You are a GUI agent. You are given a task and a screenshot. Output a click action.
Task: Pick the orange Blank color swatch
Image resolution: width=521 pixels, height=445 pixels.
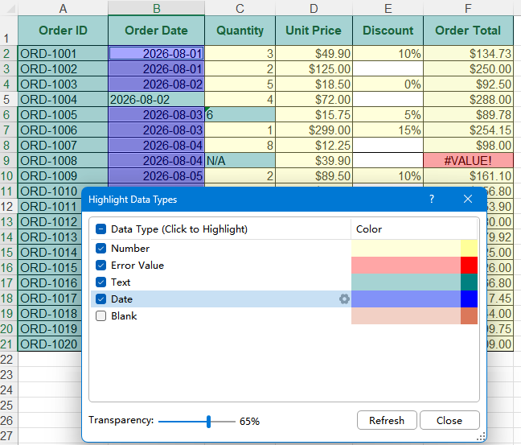(469, 316)
